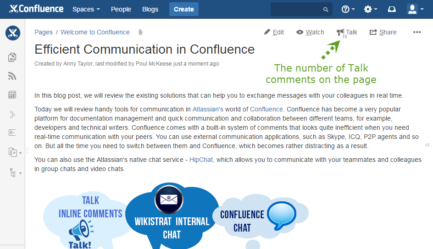This screenshot has width=433, height=249.
Task: Go to Blogs in the header
Action: point(150,9)
